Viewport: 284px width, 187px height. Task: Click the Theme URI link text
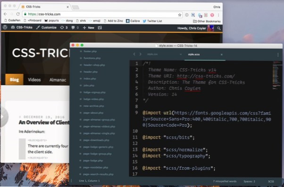pyautogui.click(x=206, y=76)
